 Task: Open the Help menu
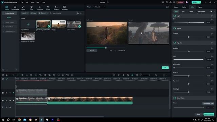click(43, 2)
